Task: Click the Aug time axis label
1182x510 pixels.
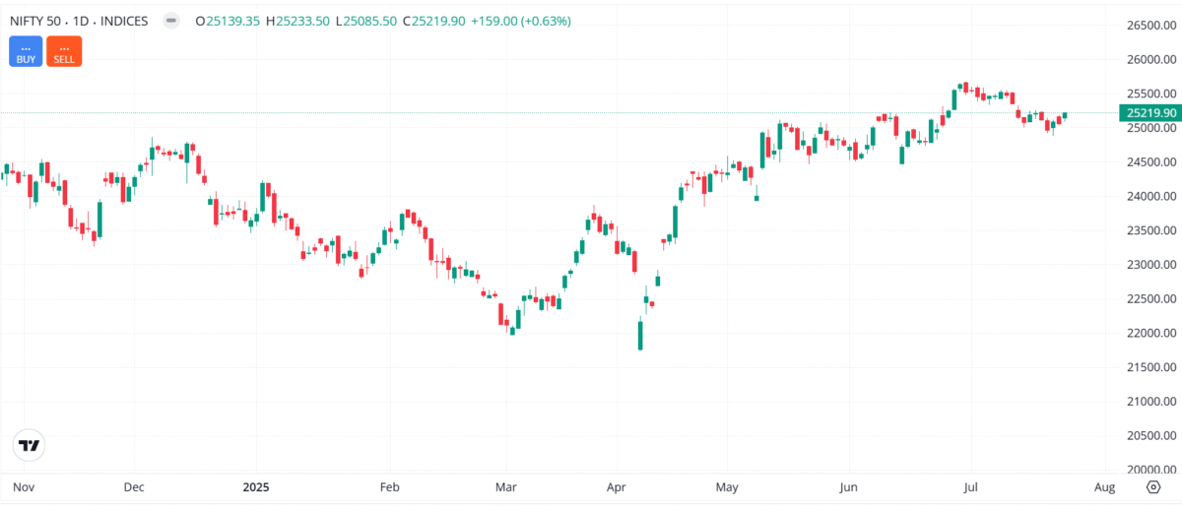Action: pos(1104,487)
